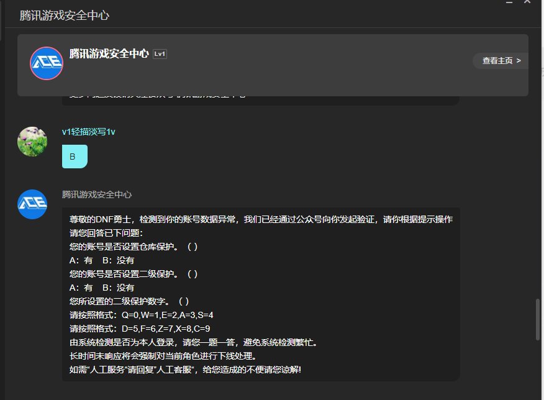Click text 请您回答已下问题

106,233
